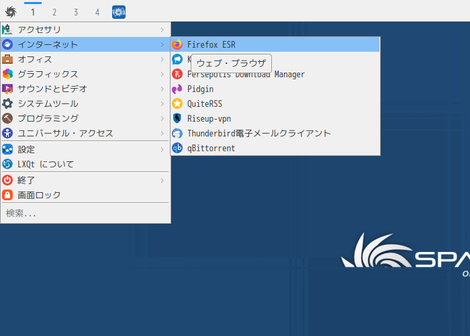
Task: Click the Riseup-vpn bird icon
Action: pyautogui.click(x=177, y=118)
